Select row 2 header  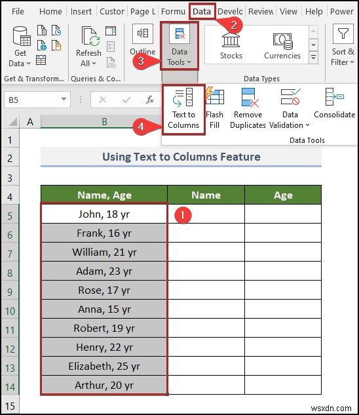click(x=10, y=158)
